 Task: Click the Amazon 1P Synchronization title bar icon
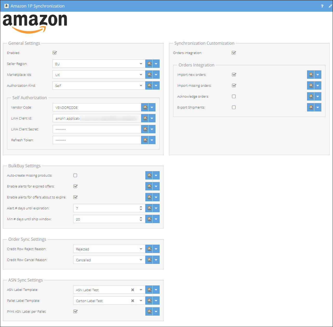[7, 6]
